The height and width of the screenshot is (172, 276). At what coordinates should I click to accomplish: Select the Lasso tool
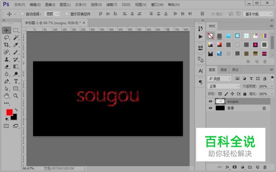pos(6,37)
